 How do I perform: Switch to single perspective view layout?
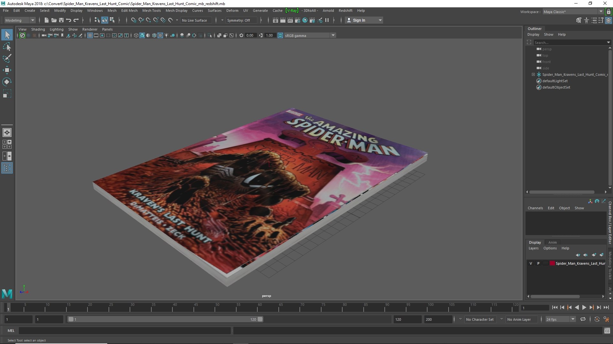click(7, 133)
